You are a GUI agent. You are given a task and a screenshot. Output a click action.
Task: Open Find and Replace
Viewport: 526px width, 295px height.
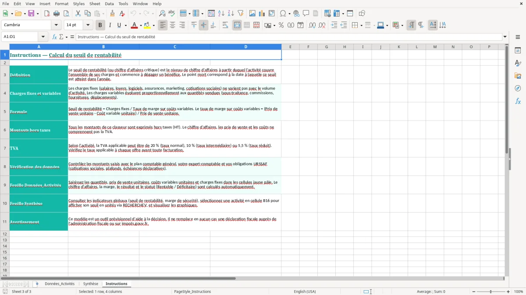tap(162, 14)
